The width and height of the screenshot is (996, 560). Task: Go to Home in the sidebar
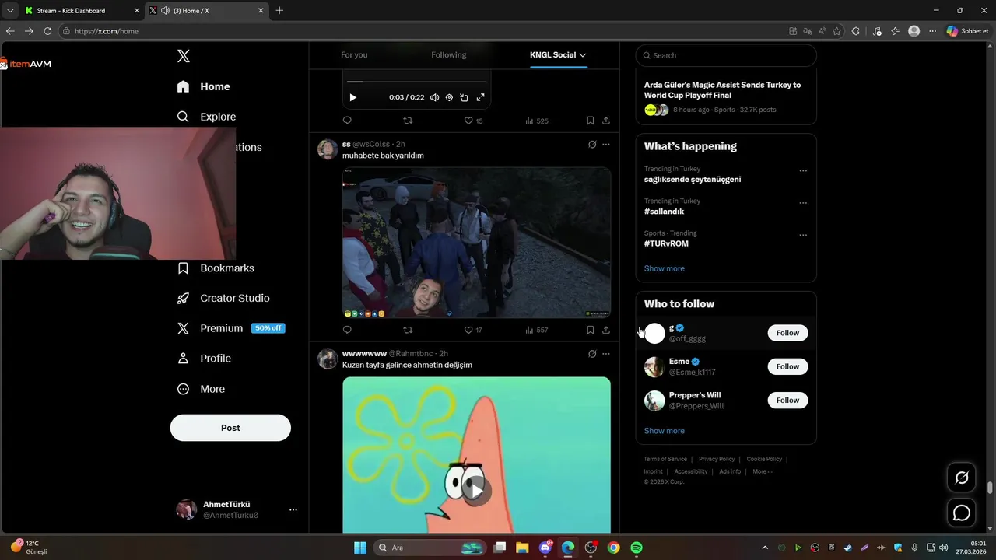tap(203, 86)
